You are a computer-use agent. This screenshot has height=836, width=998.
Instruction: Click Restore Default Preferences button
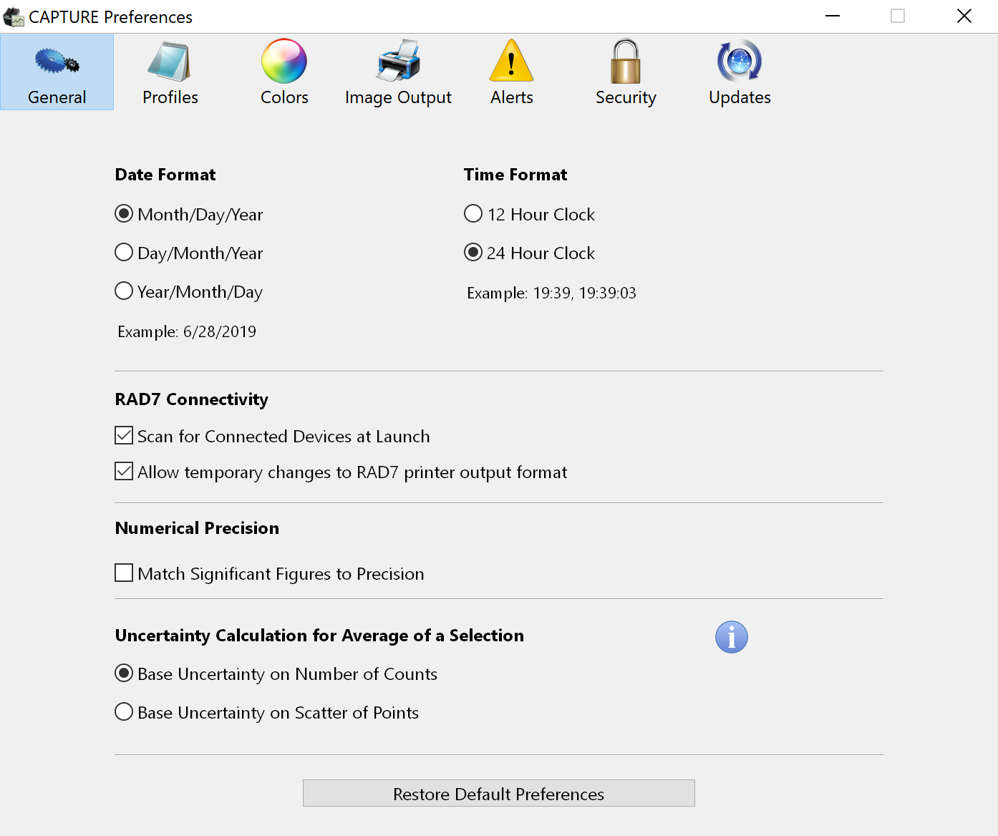point(498,794)
